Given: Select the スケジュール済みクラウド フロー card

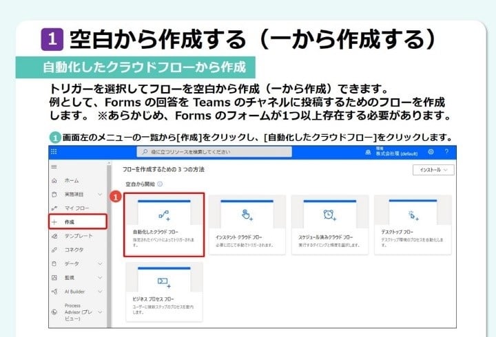Looking at the screenshot, I should (x=330, y=225).
